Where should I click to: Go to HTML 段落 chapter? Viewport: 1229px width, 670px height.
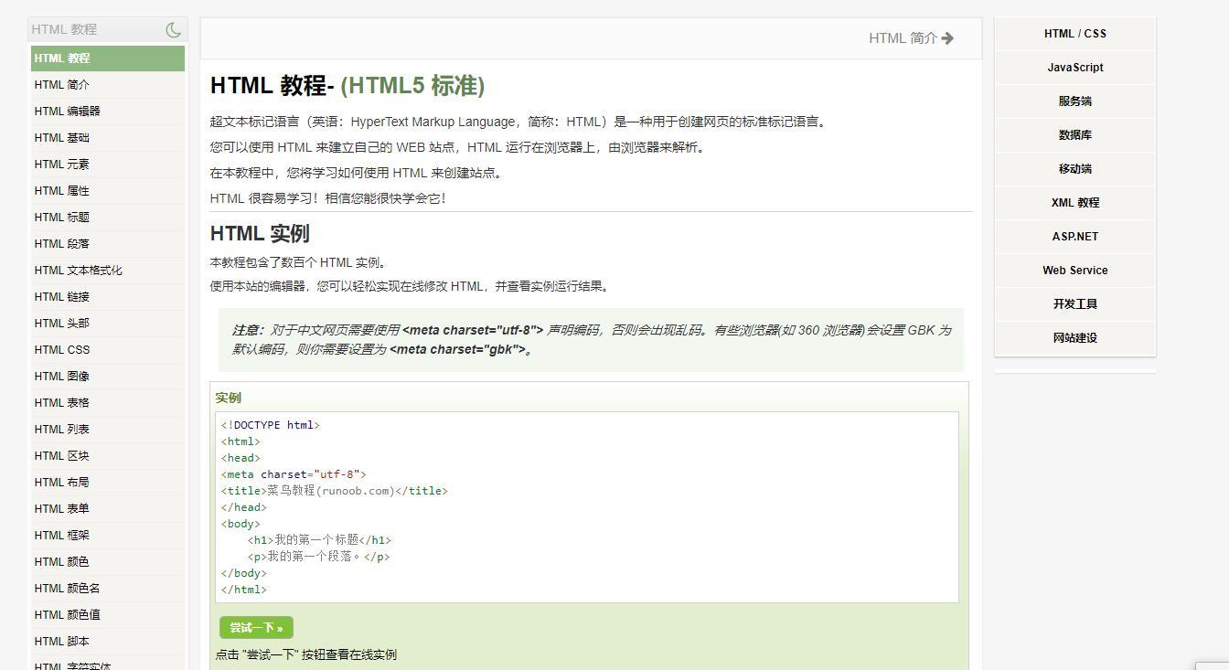108,244
